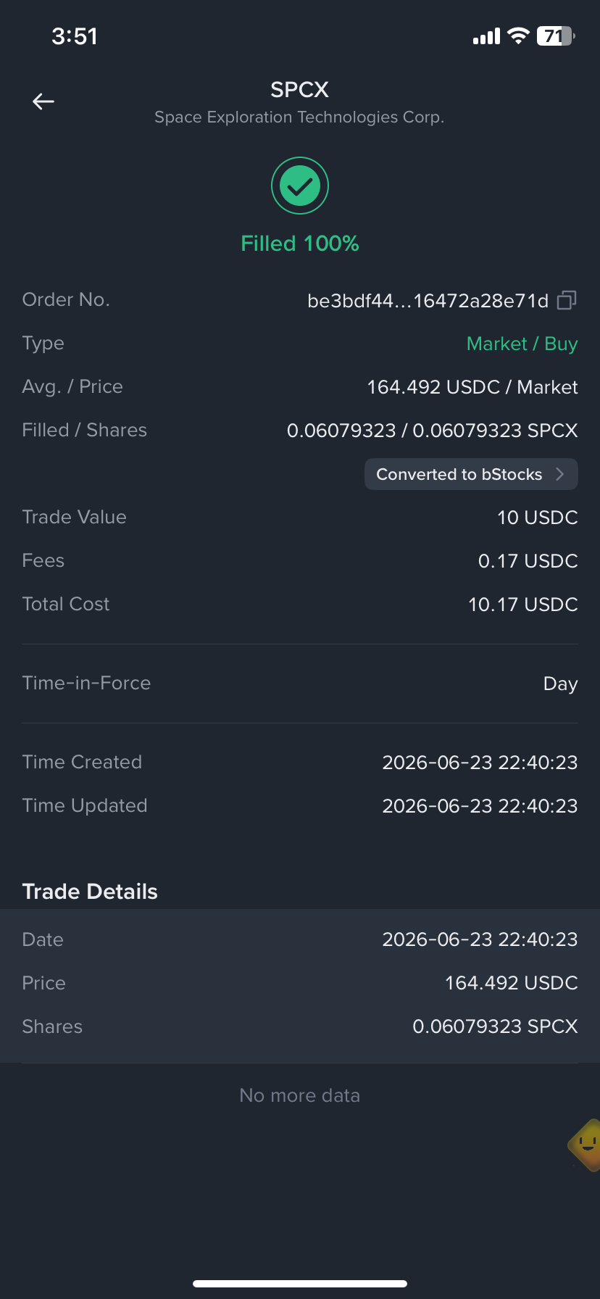
Task: Tap the Trade Details section header
Action: (90, 892)
